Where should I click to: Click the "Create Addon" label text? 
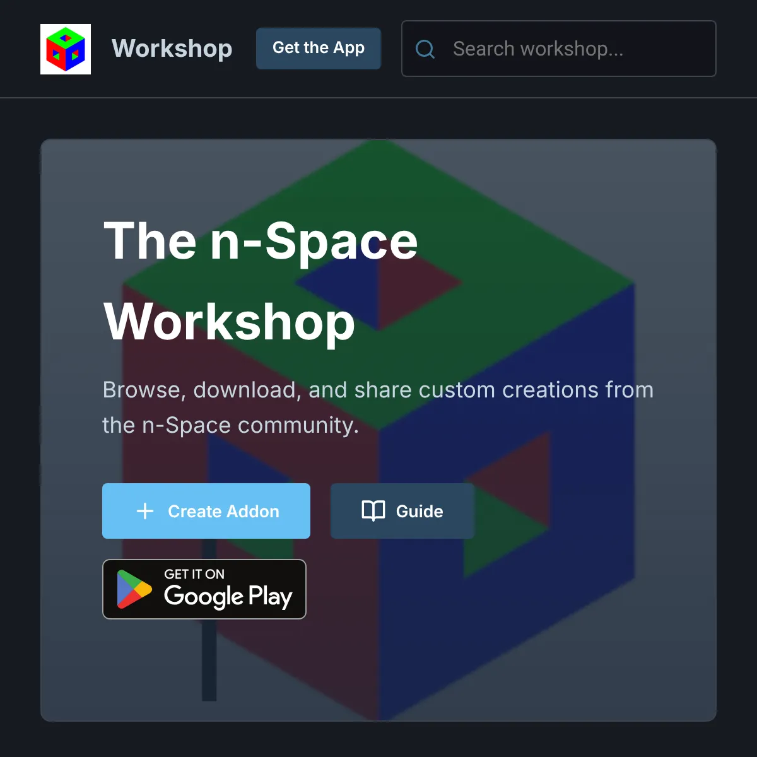223,511
